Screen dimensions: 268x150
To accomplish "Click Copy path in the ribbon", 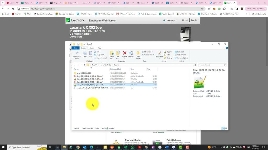I will point(99,55).
